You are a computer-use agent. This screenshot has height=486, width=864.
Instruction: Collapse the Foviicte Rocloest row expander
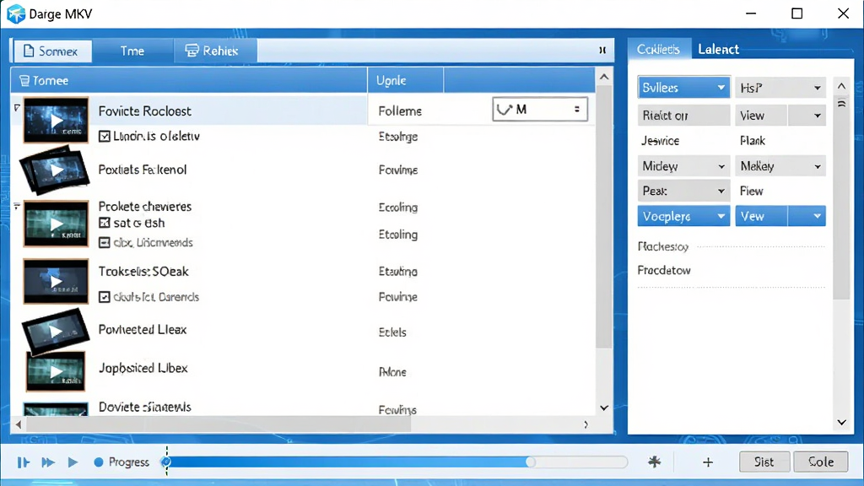click(x=17, y=107)
